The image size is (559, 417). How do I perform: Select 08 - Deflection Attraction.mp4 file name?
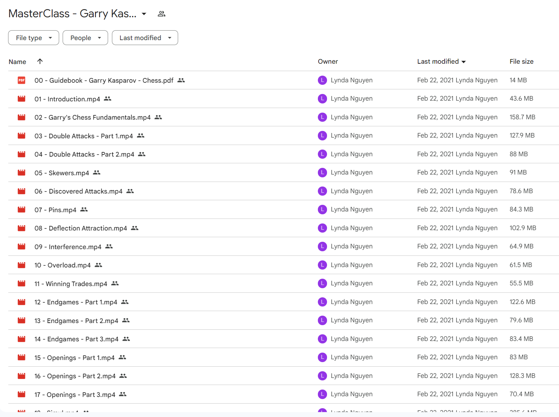click(81, 228)
